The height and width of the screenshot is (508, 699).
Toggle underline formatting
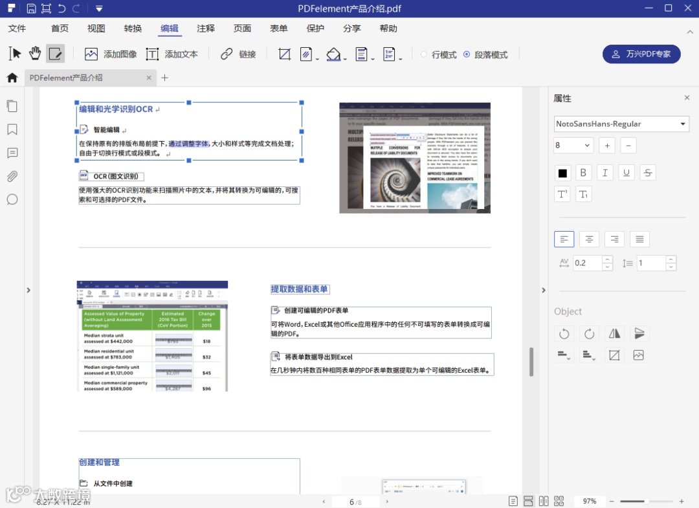pos(627,173)
